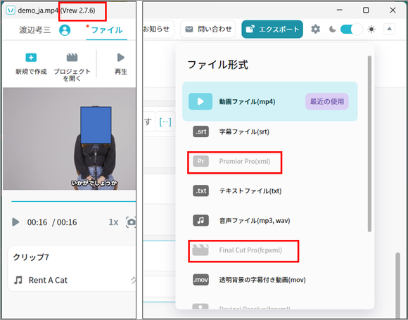Click the Pr Premiere icon

200,161
